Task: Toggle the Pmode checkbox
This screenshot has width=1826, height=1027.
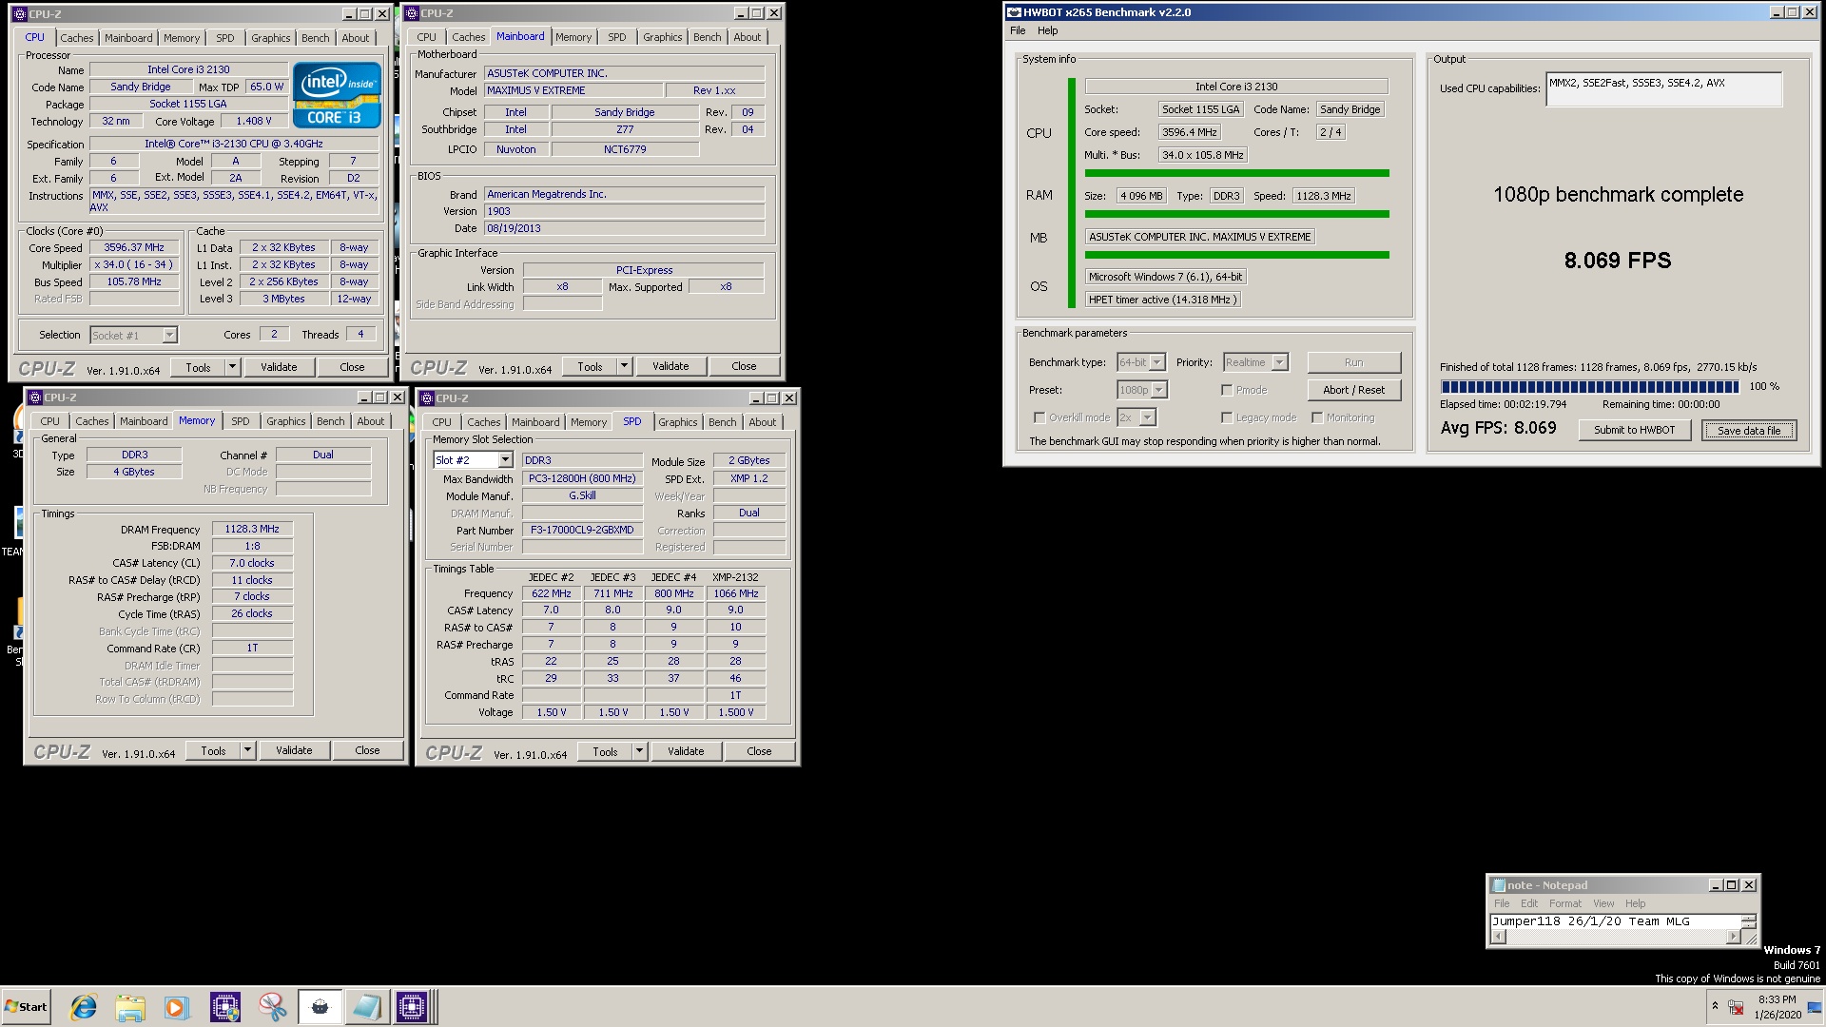Action: [1227, 390]
